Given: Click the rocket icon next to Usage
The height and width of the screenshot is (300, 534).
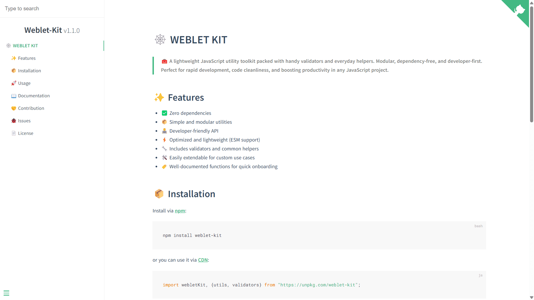Looking at the screenshot, I should pyautogui.click(x=14, y=83).
